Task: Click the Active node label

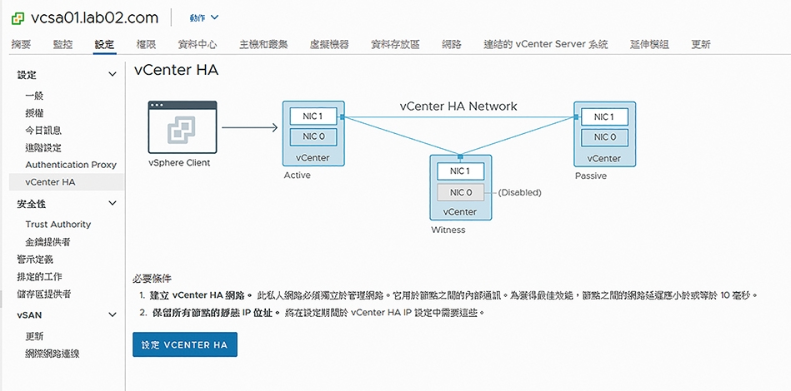Action: [x=297, y=176]
